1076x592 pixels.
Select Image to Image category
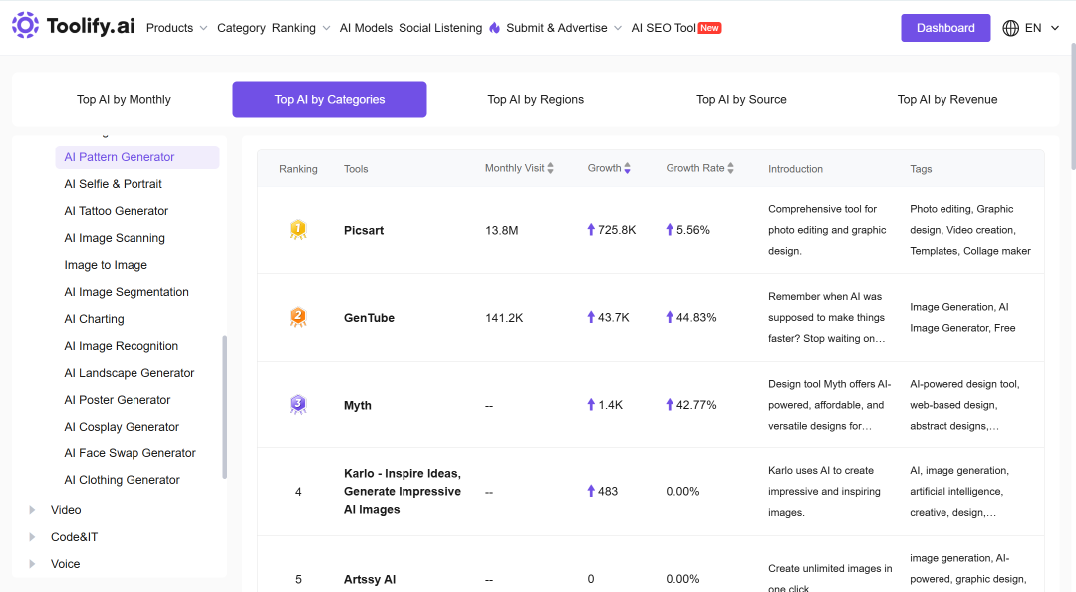tap(106, 265)
